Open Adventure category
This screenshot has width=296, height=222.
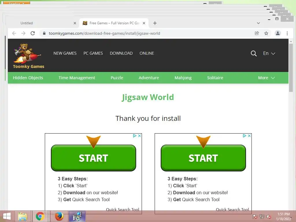149,78
